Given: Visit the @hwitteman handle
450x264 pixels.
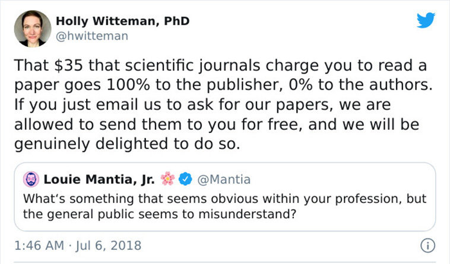Looking at the screenshot, I should 92,36.
